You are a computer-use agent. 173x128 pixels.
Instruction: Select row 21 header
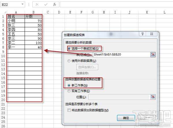pyautogui.click(x=3, y=104)
